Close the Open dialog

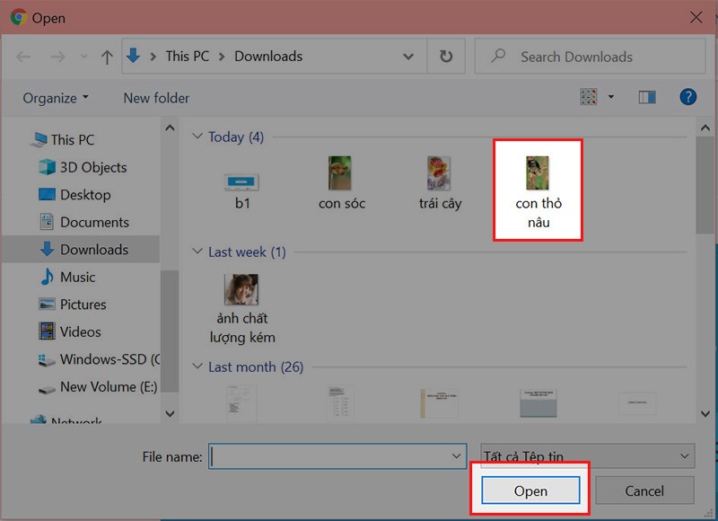coord(696,17)
